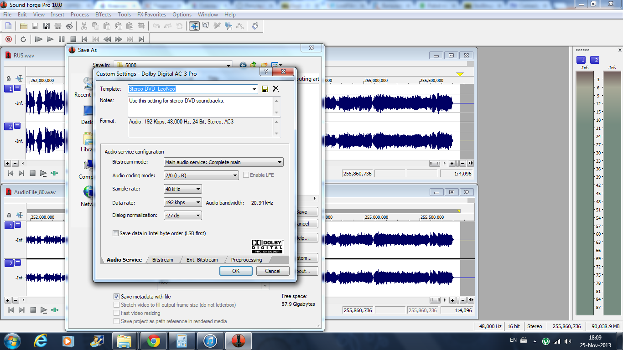Viewport: 623px width, 350px height.
Task: Open the Sample rate dropdown
Action: (x=198, y=189)
